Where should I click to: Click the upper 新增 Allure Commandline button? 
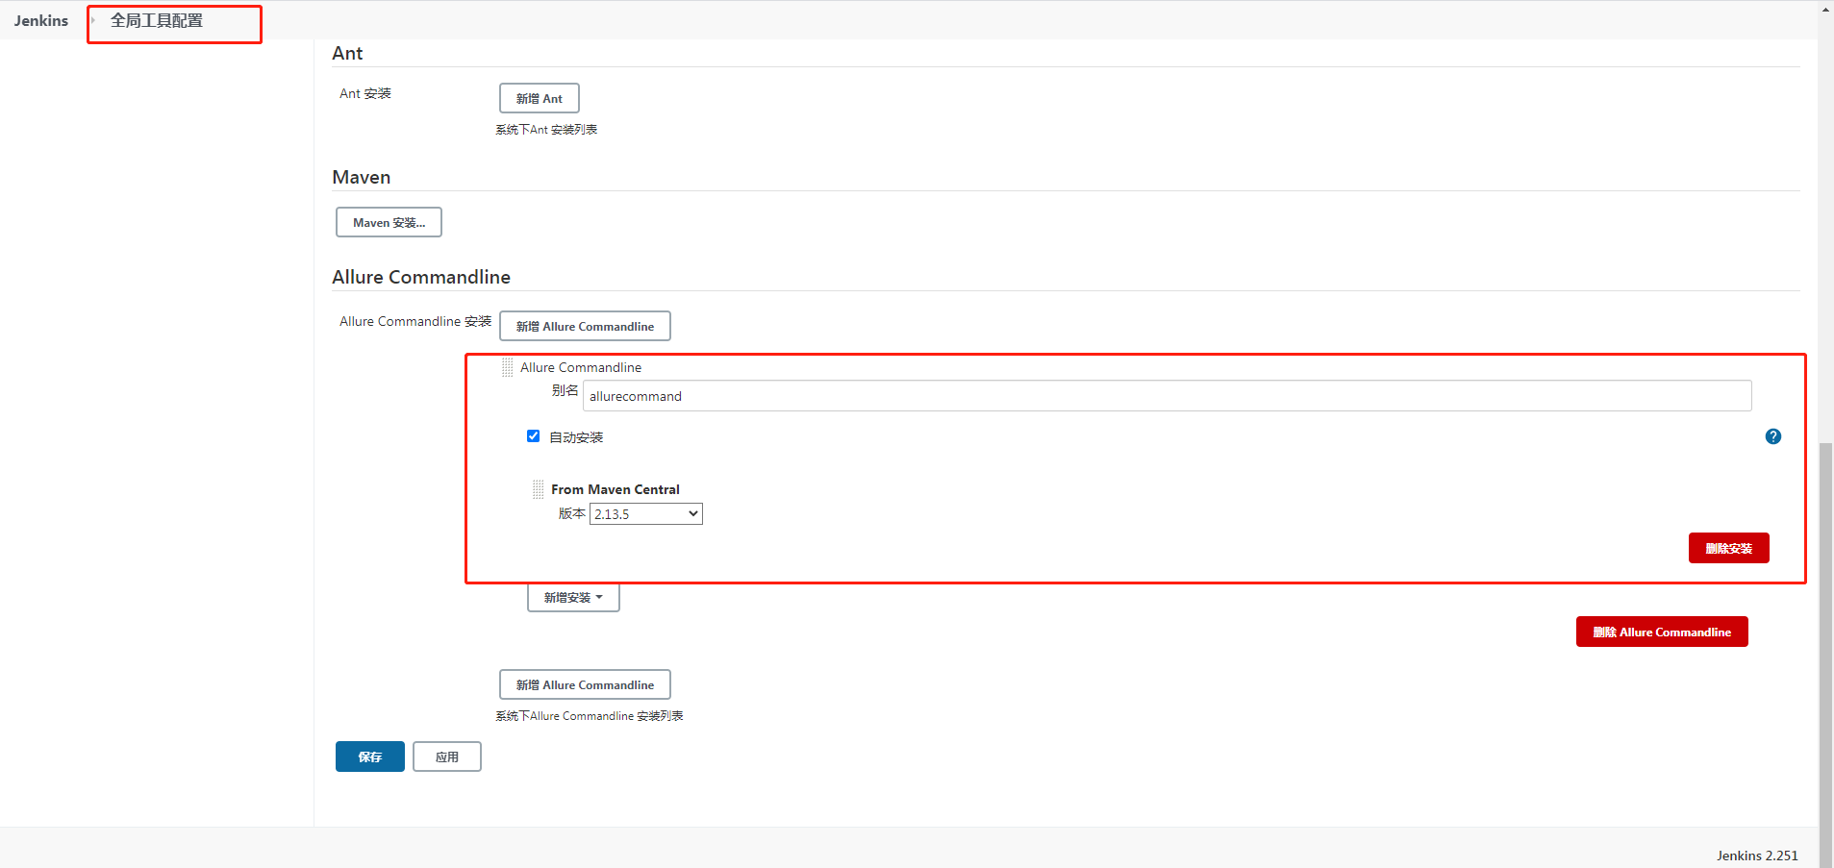[585, 326]
